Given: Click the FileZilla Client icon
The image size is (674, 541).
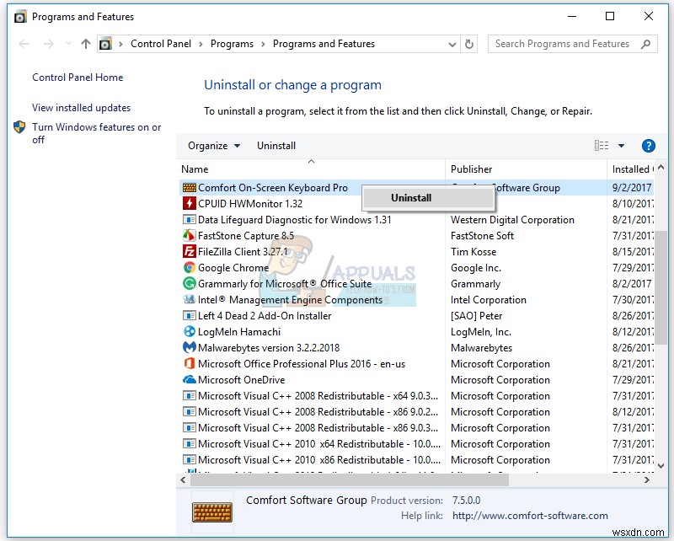Looking at the screenshot, I should coord(189,252).
